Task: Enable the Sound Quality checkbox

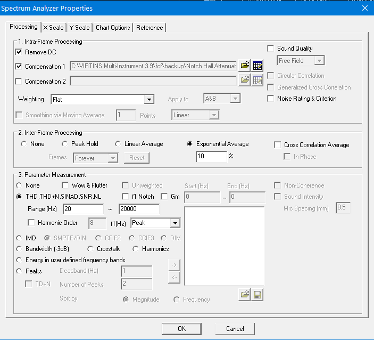Action: coord(271,48)
